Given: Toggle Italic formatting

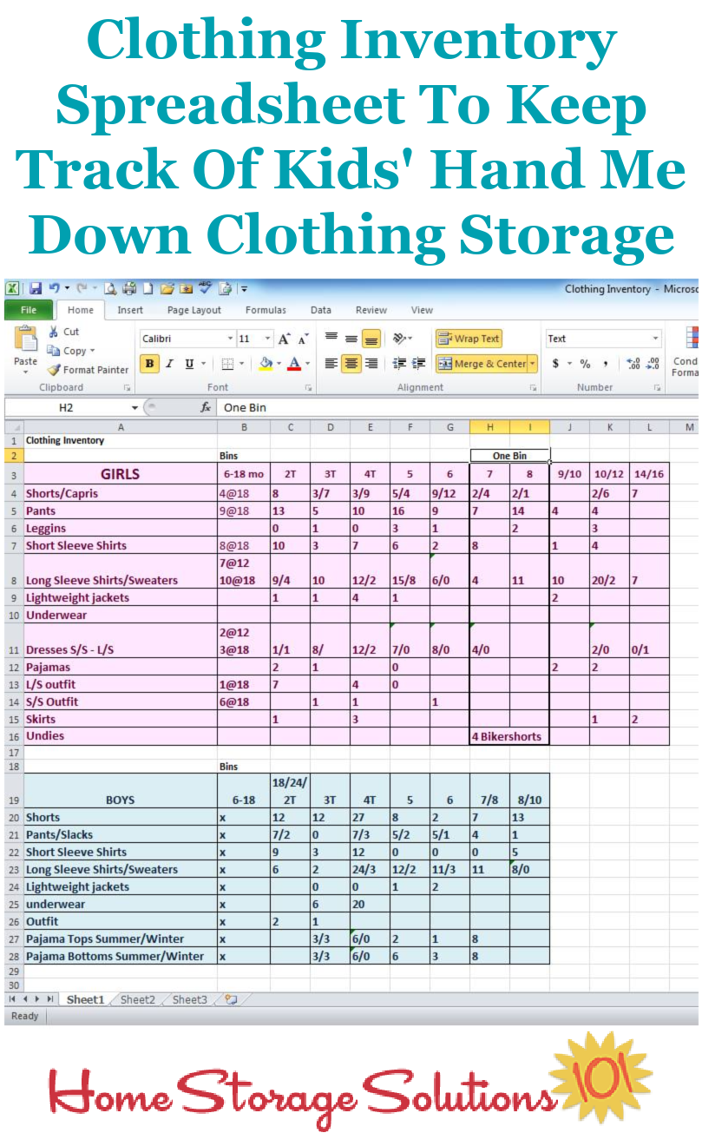Looking at the screenshot, I should [169, 364].
